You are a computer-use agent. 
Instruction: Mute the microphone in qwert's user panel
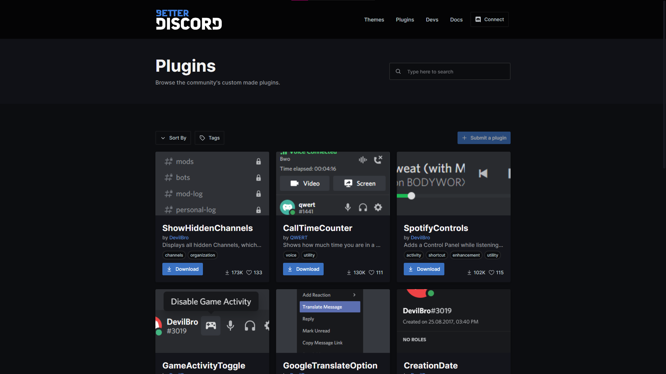click(x=348, y=207)
